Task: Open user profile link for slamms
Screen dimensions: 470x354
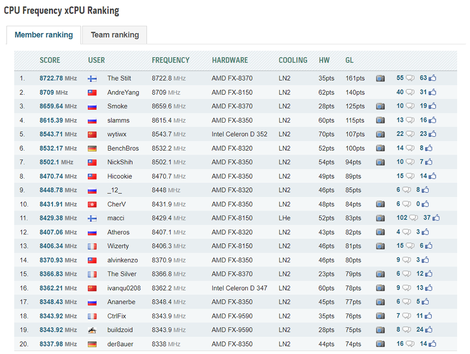Action: coord(118,120)
